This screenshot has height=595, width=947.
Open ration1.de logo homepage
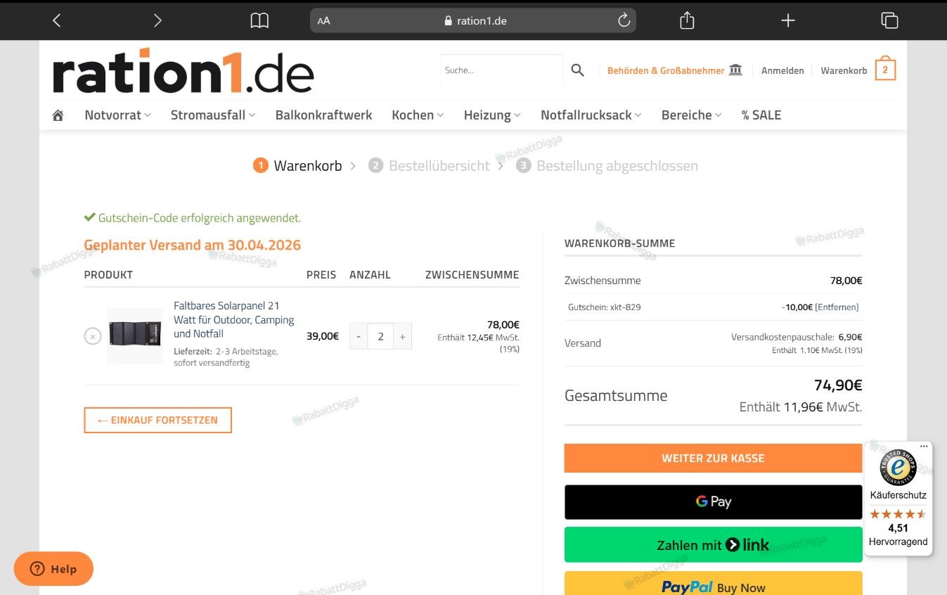(183, 71)
